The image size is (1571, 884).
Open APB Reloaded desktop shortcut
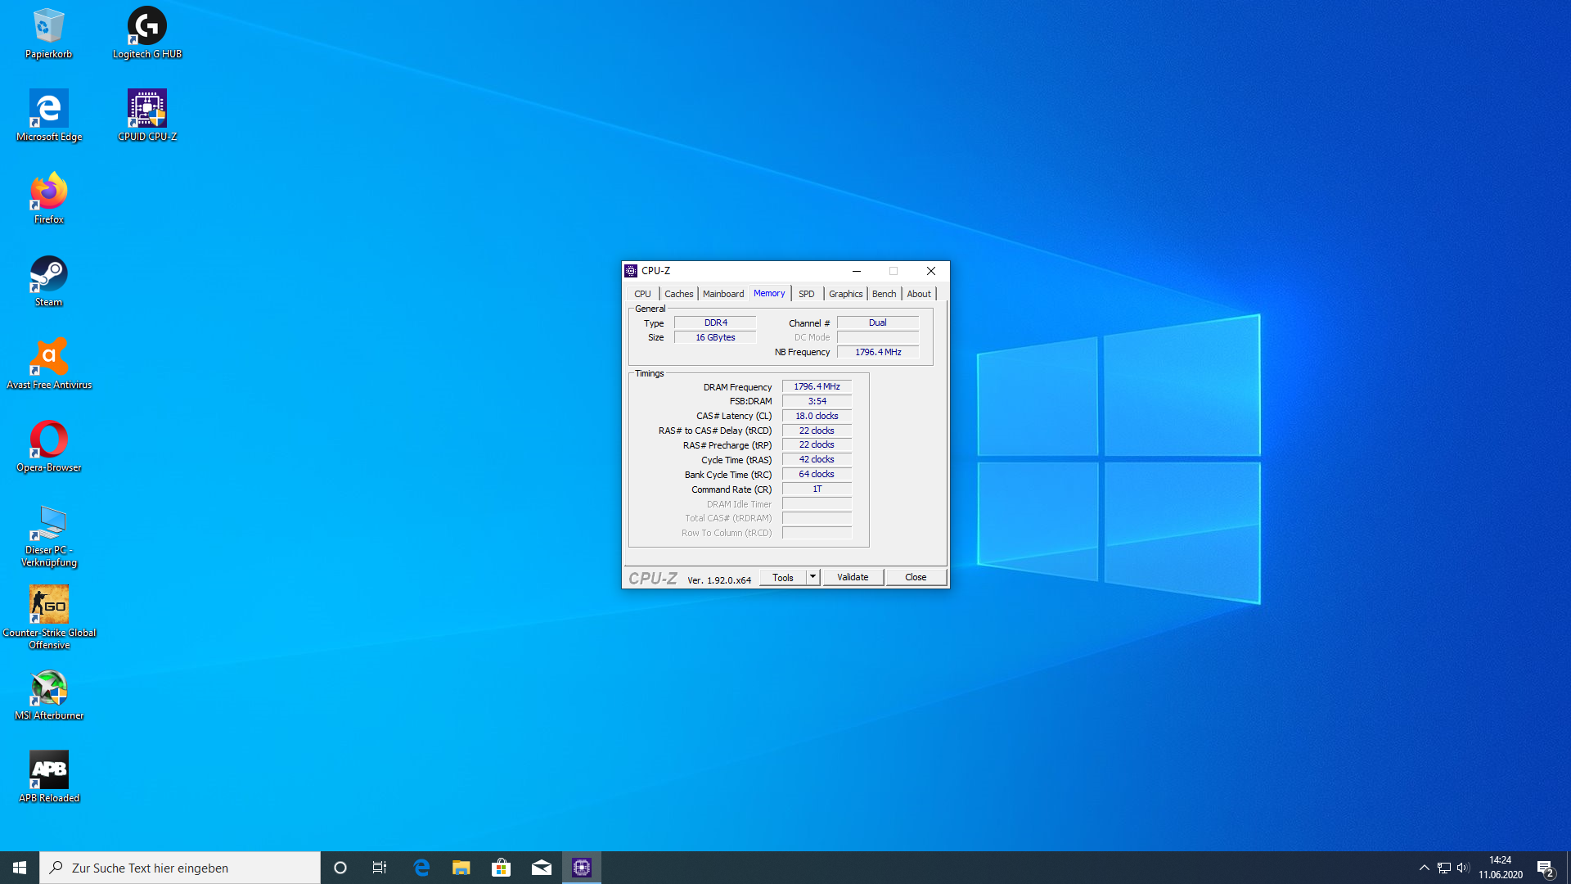(49, 770)
